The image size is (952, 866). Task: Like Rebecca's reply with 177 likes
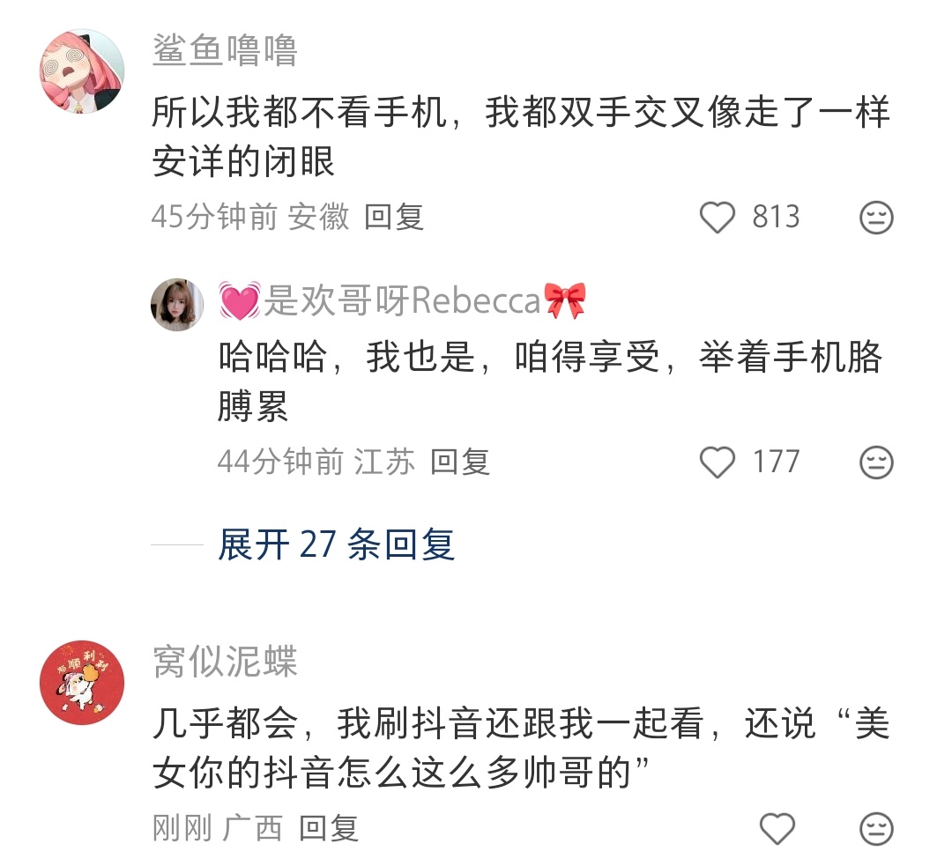tap(717, 463)
